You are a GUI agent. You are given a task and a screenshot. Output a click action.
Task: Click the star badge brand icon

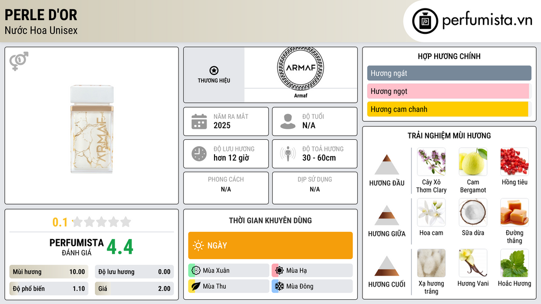pos(213,71)
